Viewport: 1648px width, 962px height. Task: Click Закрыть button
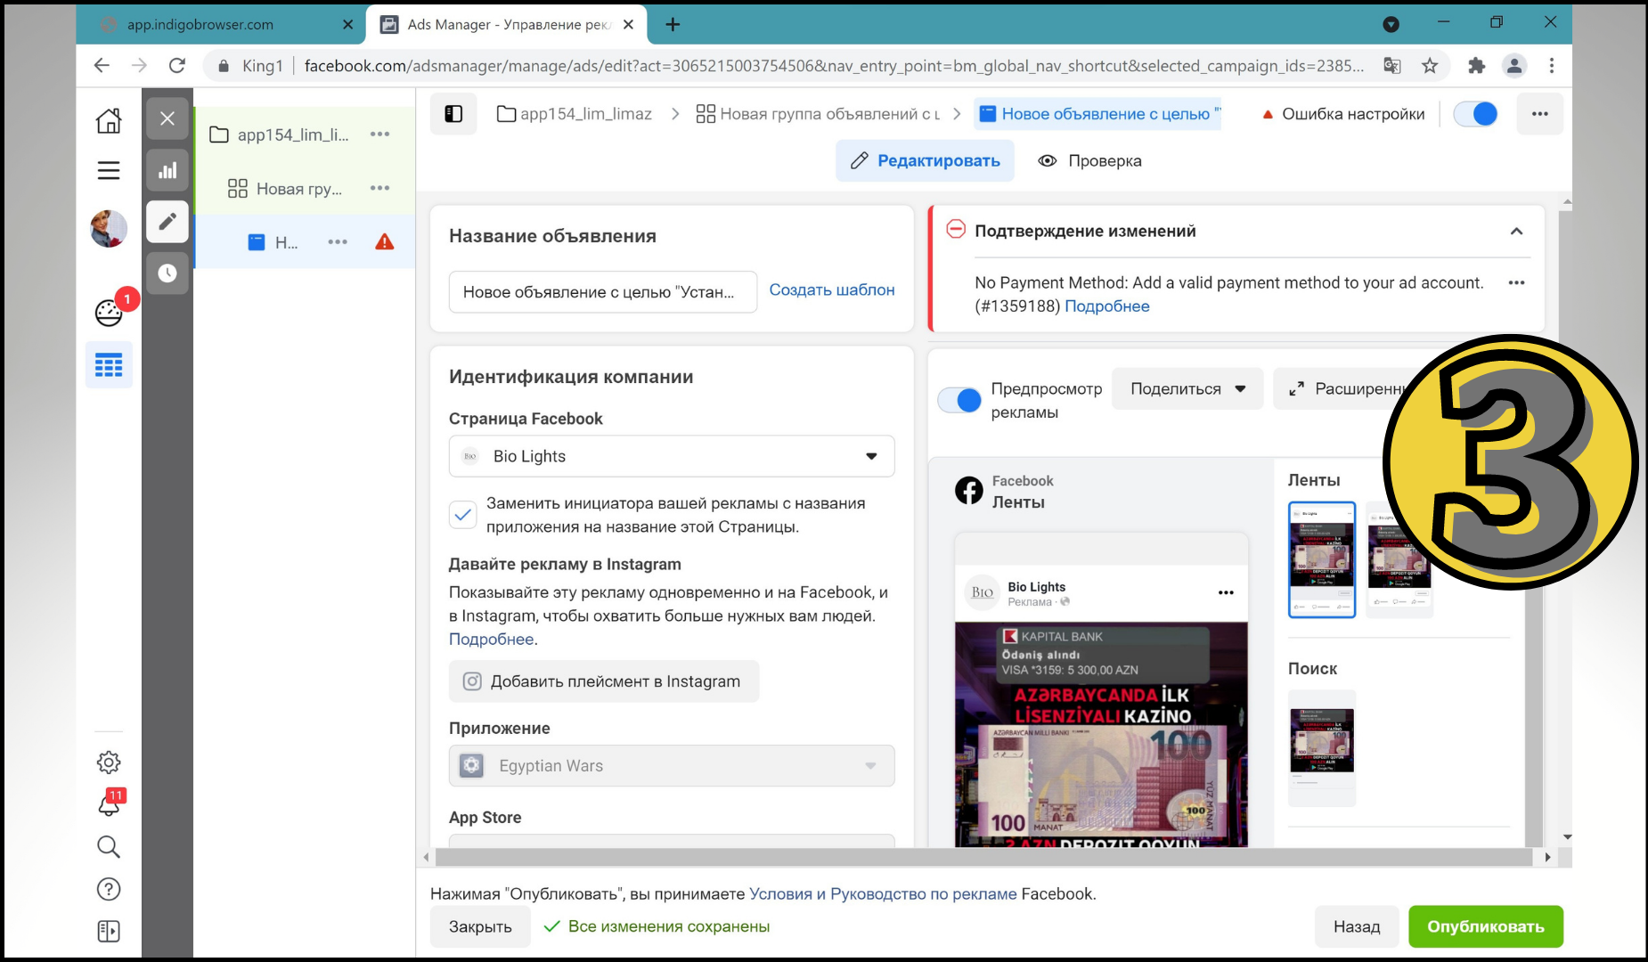[x=480, y=926]
